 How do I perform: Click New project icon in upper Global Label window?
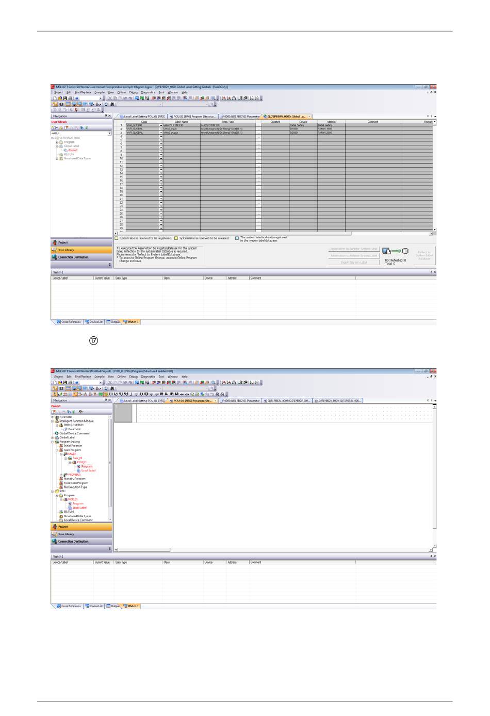(55, 98)
